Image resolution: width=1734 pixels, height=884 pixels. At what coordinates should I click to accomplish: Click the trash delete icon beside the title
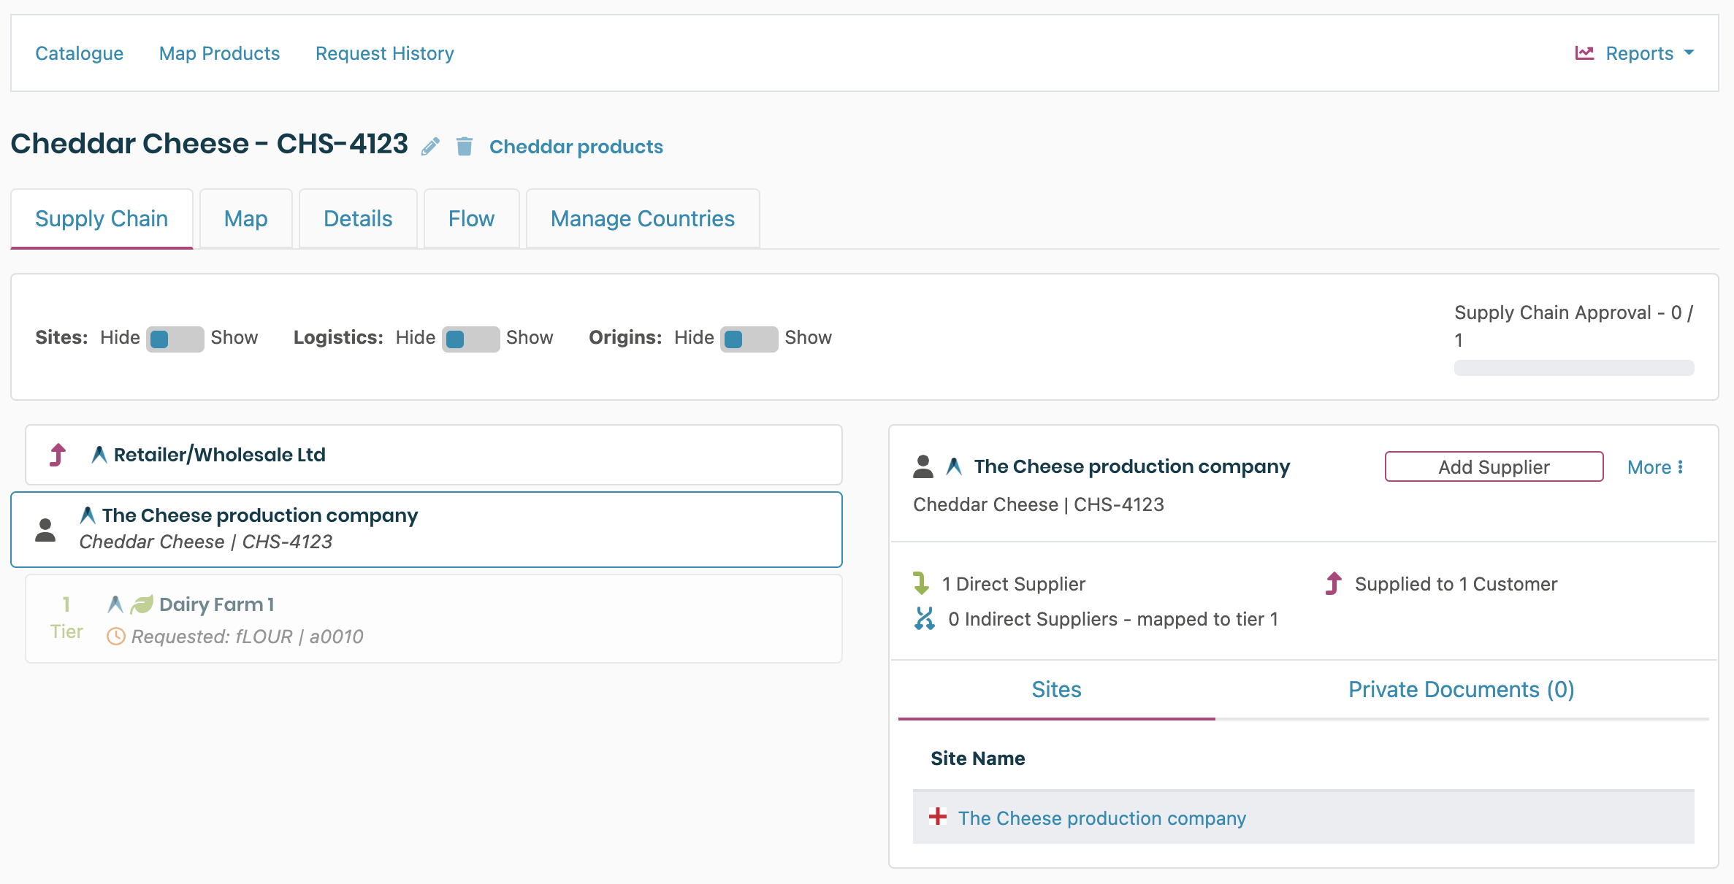(x=464, y=147)
